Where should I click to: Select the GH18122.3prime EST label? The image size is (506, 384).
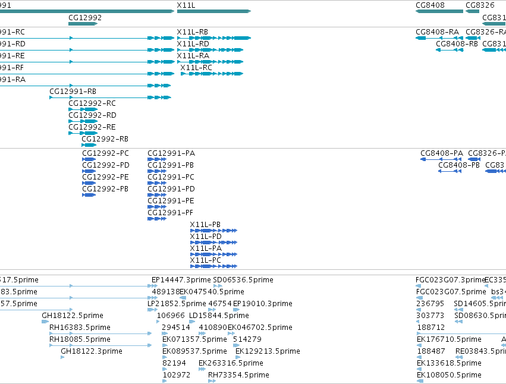[x=92, y=352]
